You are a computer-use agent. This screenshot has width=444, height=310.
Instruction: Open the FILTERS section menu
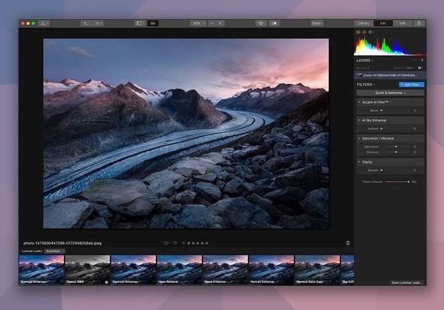(x=366, y=84)
